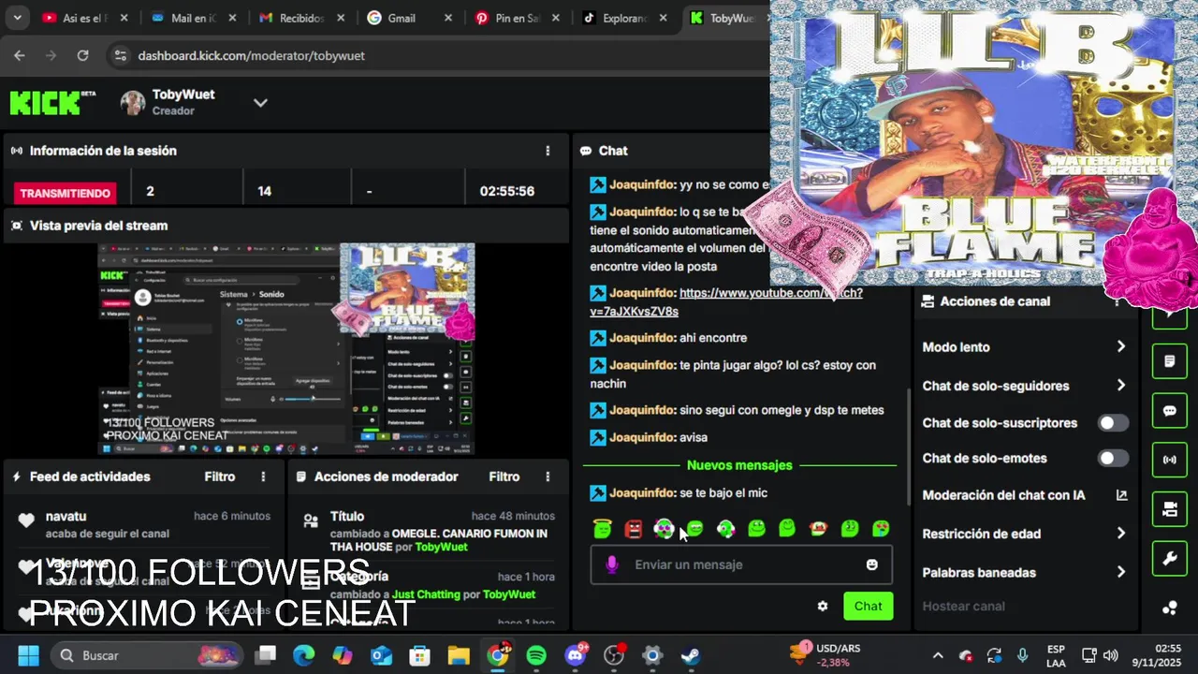Open the browser tab list dropdown
Image resolution: width=1198 pixels, height=674 pixels.
tap(18, 18)
